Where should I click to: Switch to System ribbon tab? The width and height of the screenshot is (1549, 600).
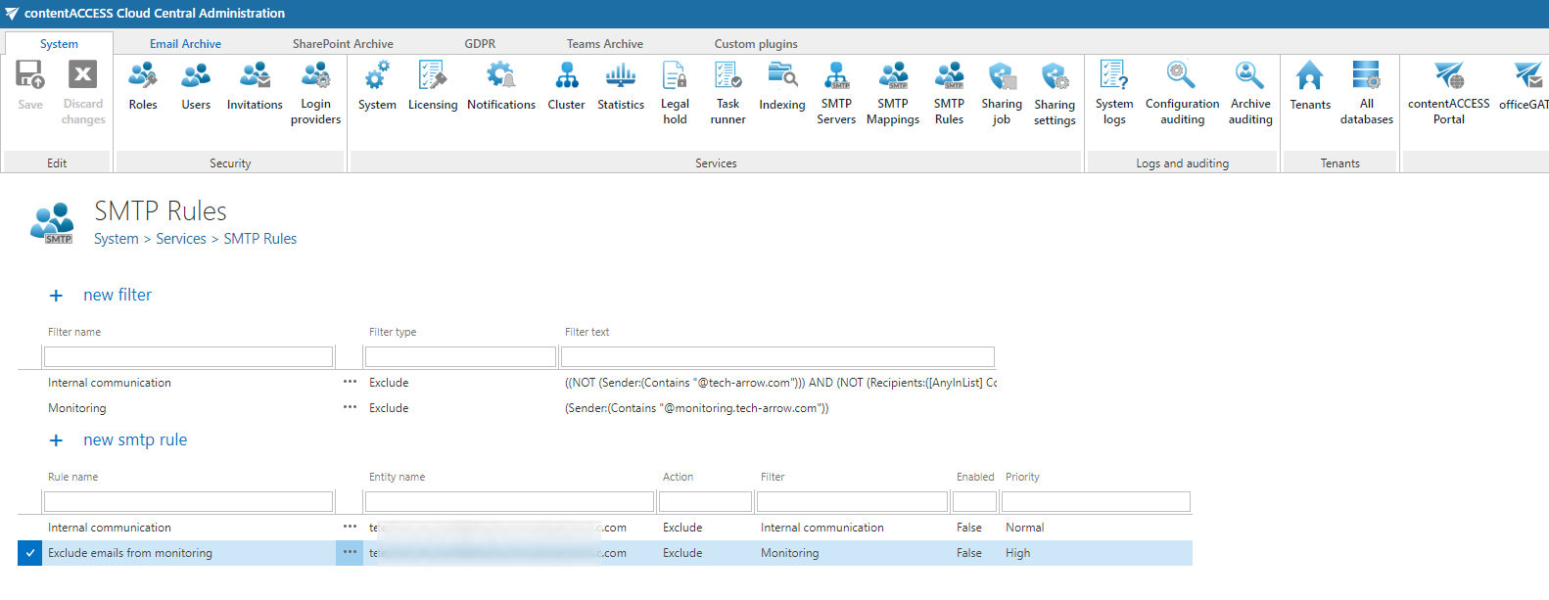coord(59,43)
